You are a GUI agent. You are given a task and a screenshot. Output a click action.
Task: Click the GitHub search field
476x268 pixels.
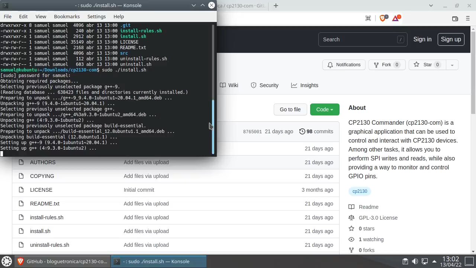(363, 39)
